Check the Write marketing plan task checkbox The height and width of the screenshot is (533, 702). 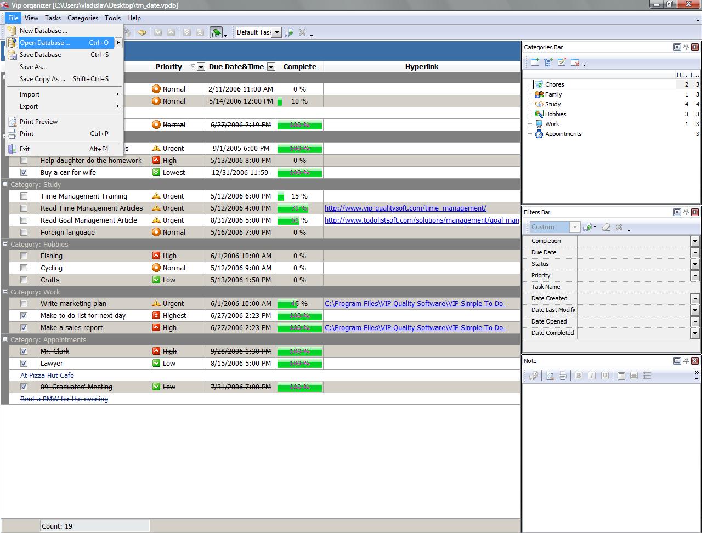click(x=24, y=303)
